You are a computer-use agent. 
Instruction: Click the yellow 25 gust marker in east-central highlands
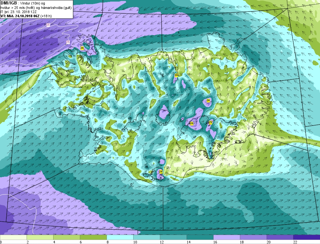[211, 122]
